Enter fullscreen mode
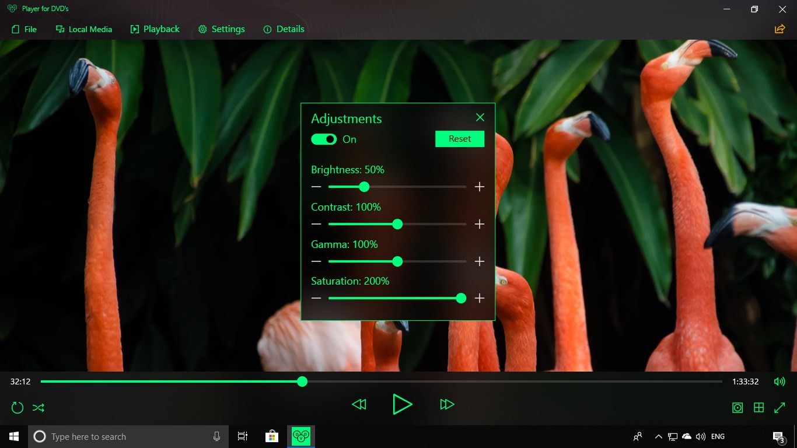Image resolution: width=797 pixels, height=448 pixels. click(x=780, y=407)
